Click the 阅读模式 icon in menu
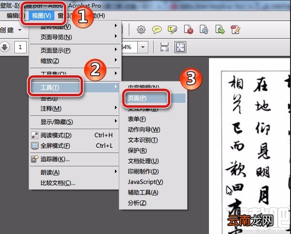The width and height of the screenshot is (291, 234). coord(35,135)
